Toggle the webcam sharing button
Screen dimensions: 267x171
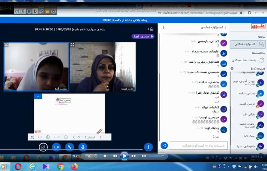coord(56,147)
